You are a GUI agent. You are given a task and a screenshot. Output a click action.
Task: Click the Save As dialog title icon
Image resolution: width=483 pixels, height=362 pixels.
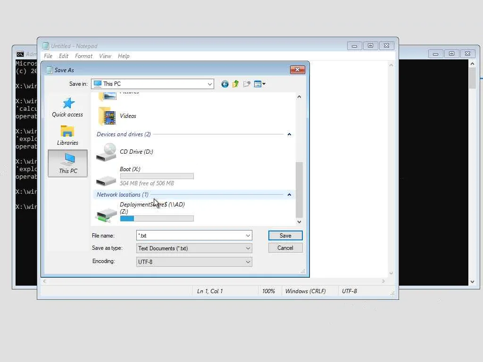click(x=49, y=70)
